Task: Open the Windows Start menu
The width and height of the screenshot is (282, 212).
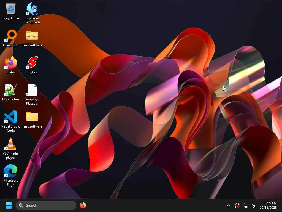Action: [x=9, y=205]
